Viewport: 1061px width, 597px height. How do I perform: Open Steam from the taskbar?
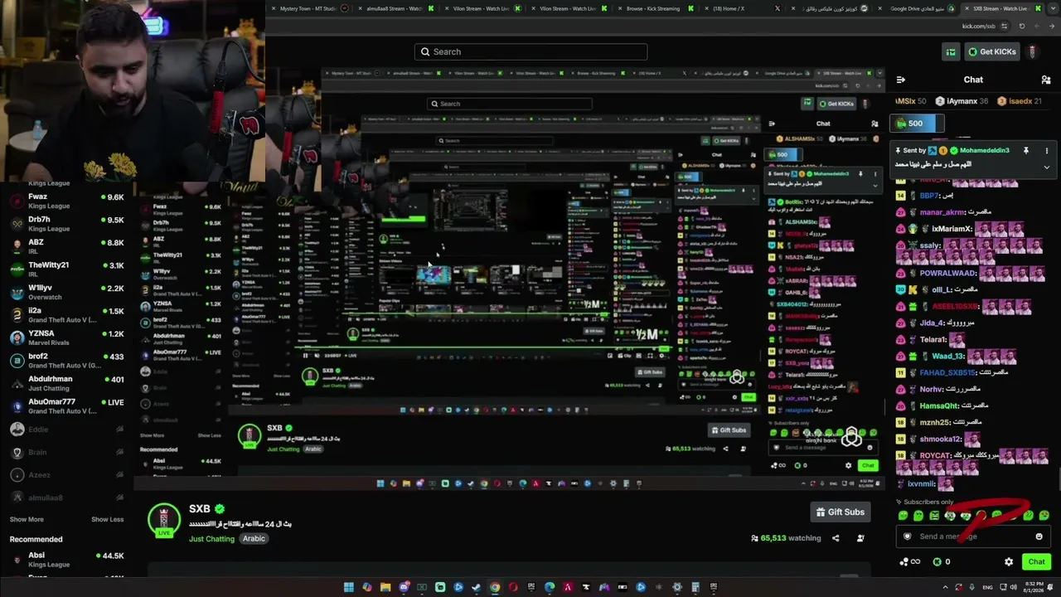tap(477, 588)
